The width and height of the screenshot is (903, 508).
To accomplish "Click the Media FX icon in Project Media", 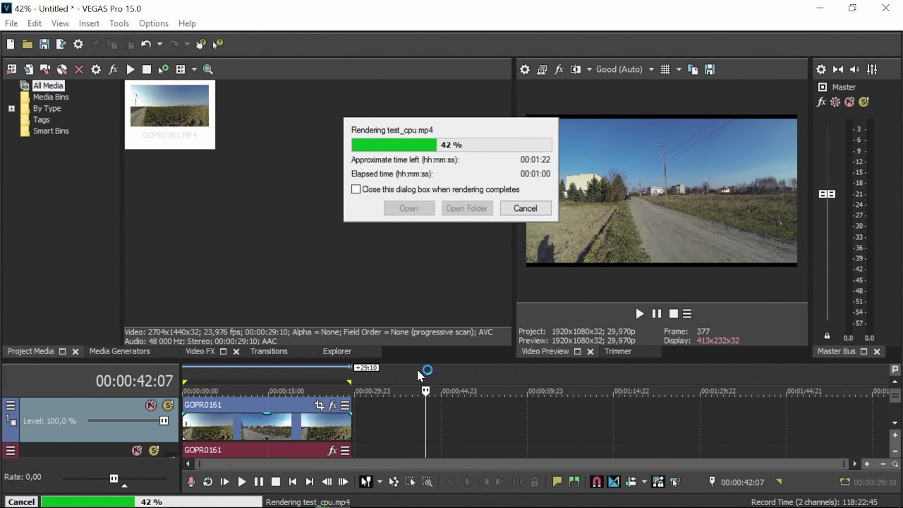I will coord(113,69).
